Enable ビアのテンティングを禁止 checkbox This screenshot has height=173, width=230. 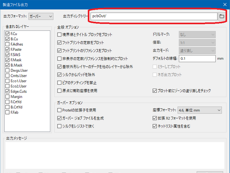pos(59,83)
